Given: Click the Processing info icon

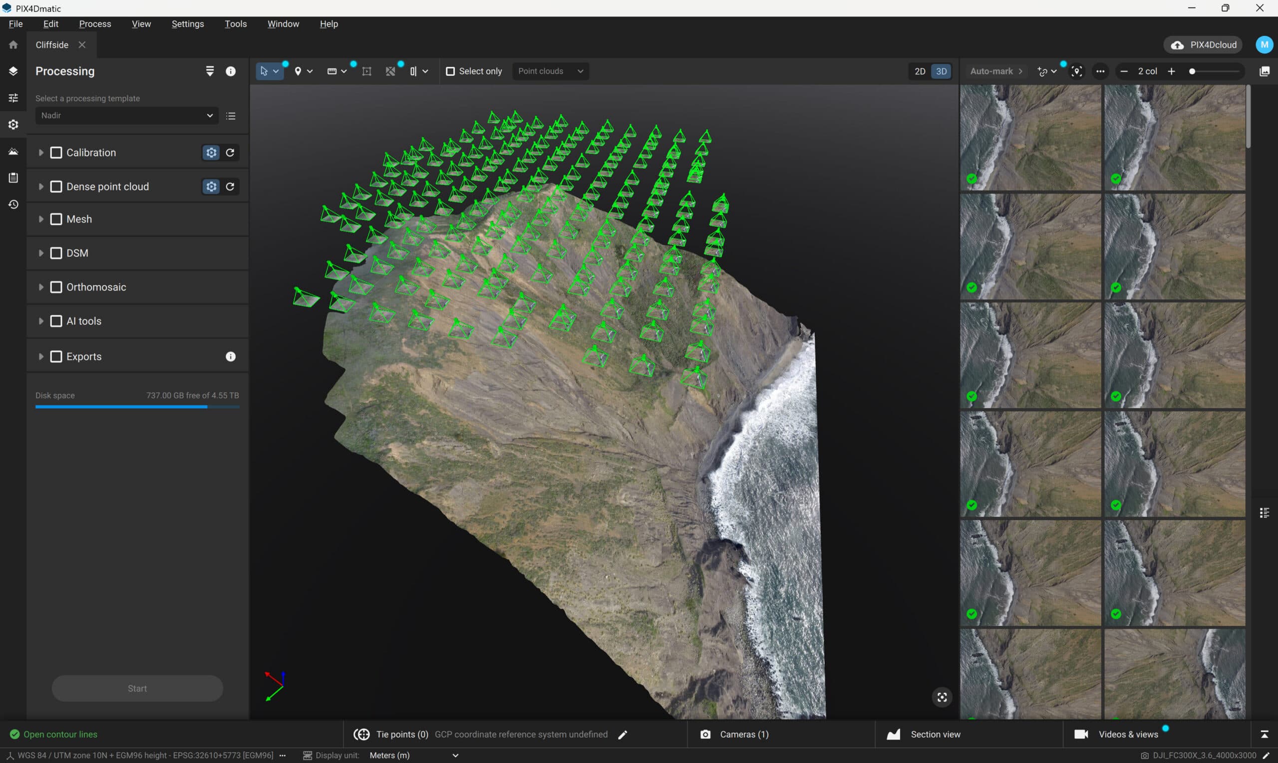Looking at the screenshot, I should (x=231, y=71).
